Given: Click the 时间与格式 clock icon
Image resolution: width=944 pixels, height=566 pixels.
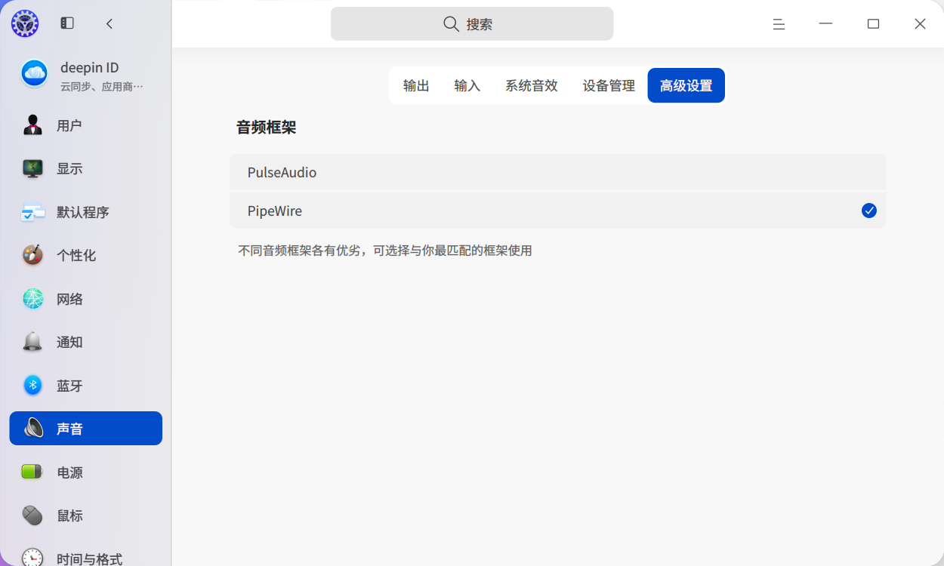Looking at the screenshot, I should (x=32, y=558).
